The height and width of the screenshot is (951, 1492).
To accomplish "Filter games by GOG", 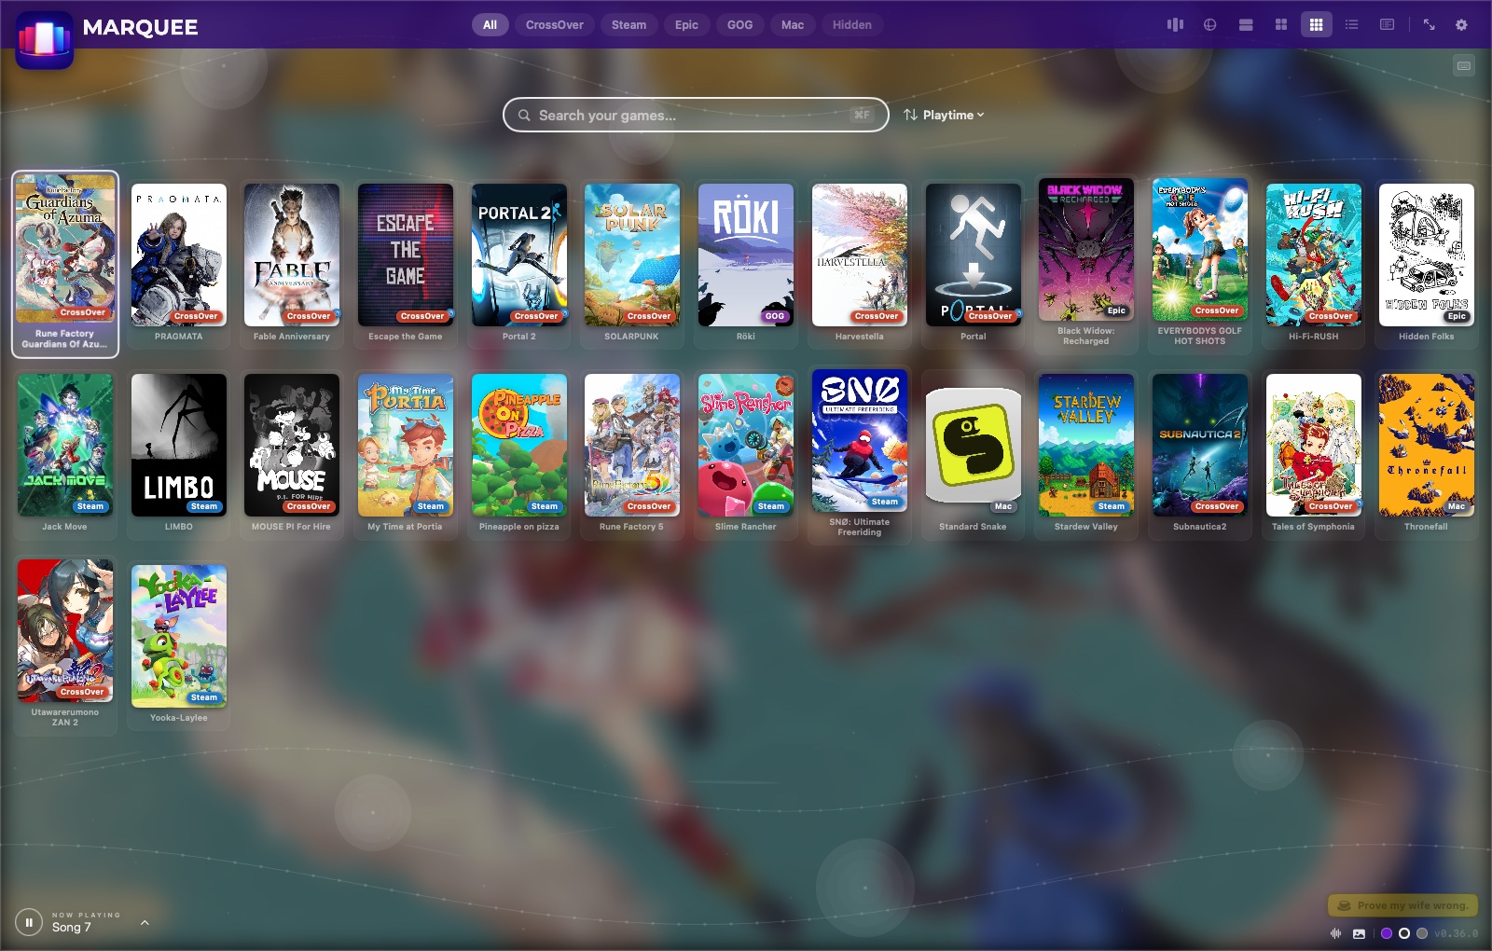I will (740, 25).
